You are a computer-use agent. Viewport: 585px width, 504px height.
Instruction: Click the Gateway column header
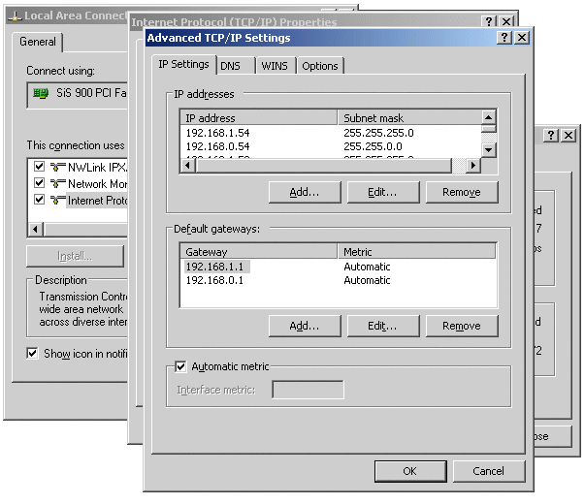(x=259, y=252)
